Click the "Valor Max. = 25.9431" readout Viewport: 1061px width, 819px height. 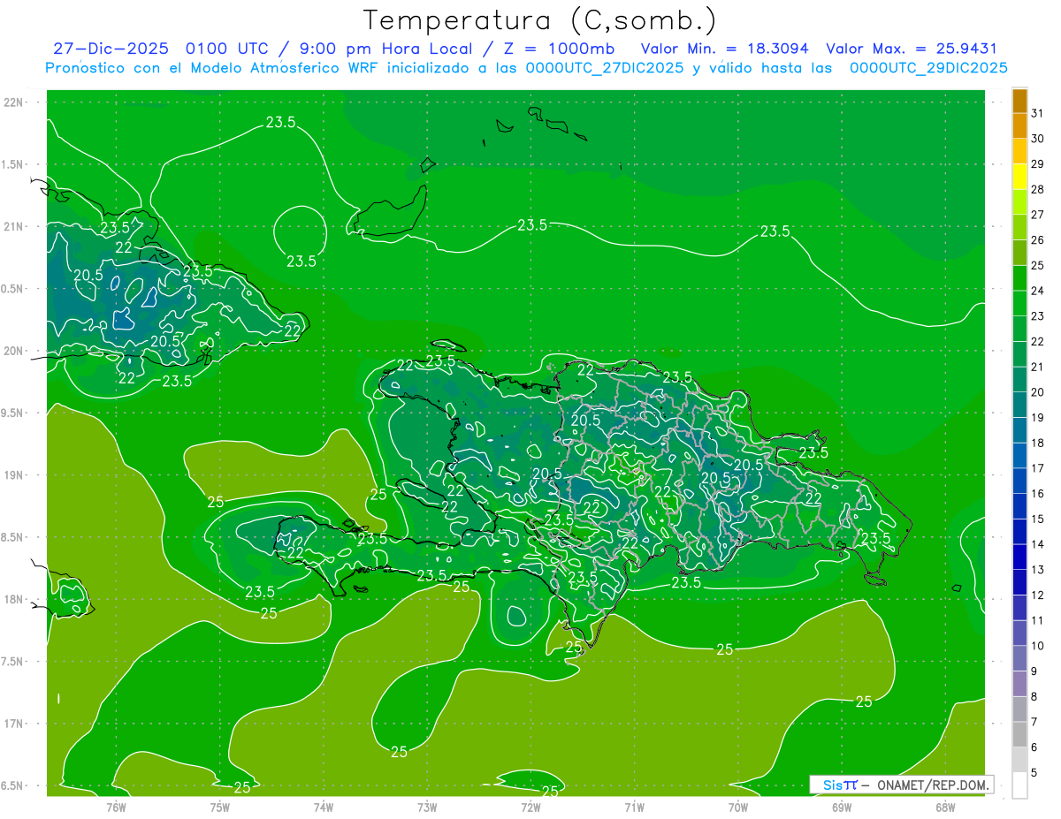[913, 49]
